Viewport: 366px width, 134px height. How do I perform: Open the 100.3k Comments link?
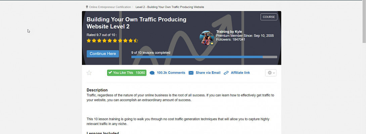[171, 73]
